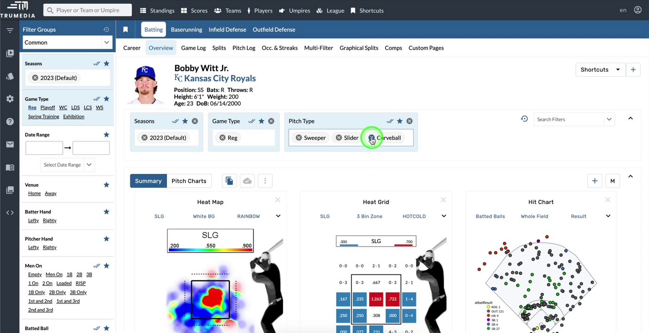Copy summary with the clipboard icon
This screenshot has width=649, height=333.
point(229,181)
